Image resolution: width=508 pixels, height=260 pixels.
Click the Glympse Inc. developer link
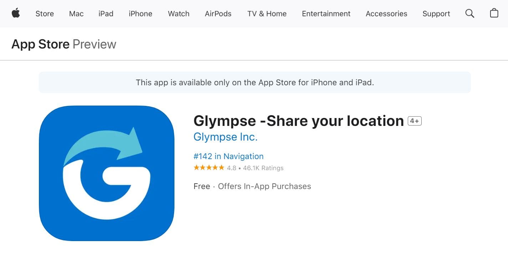pos(225,137)
